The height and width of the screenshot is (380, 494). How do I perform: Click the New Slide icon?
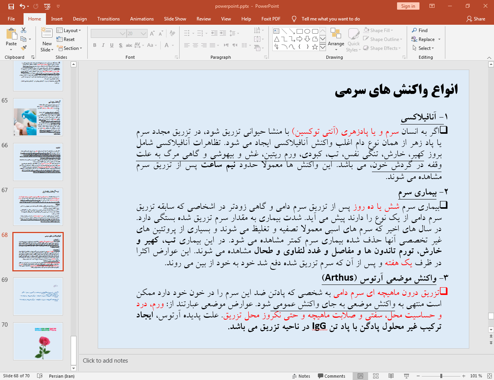(x=47, y=33)
